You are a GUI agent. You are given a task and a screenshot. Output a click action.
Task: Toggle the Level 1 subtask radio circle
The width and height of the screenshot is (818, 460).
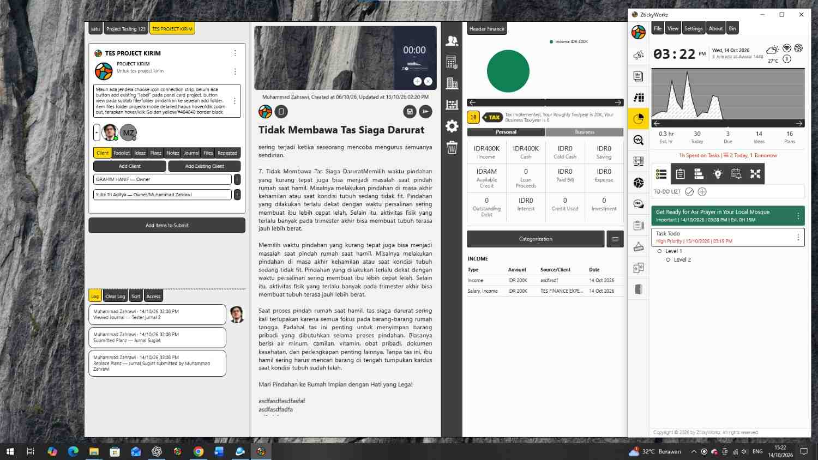659,251
